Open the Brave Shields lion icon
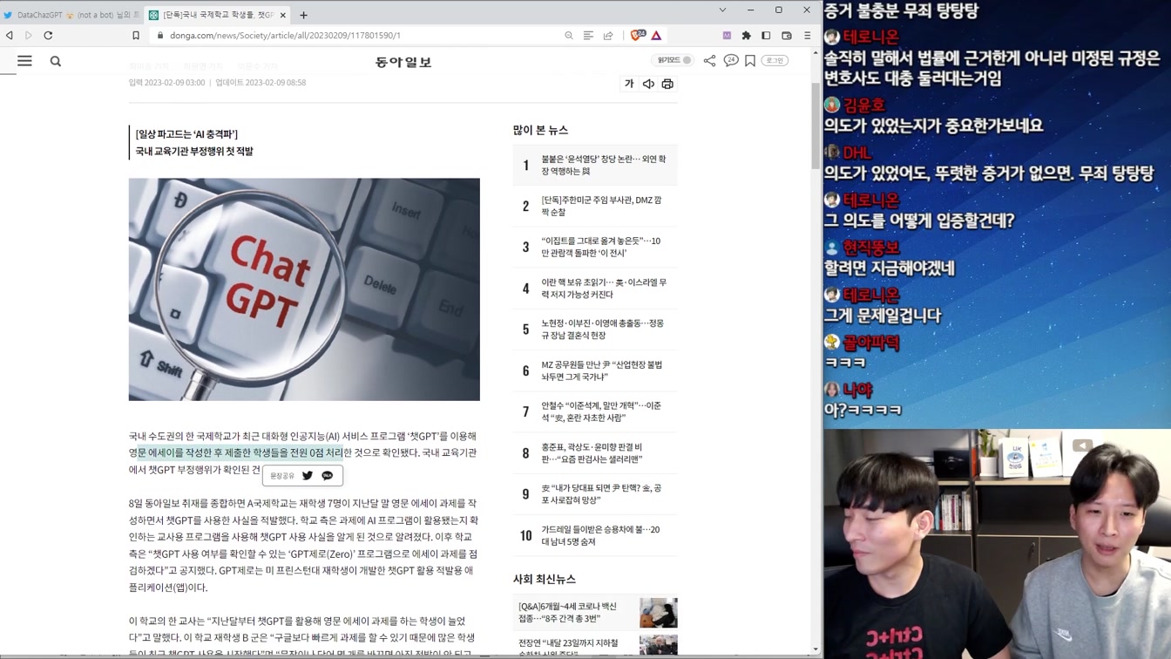Viewport: 1171px width, 659px height. [x=637, y=36]
